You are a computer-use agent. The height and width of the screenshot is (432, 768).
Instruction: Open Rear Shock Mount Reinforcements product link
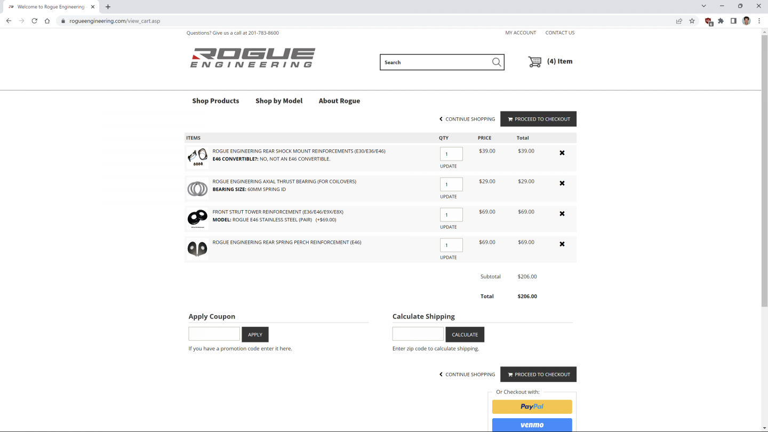(x=299, y=151)
